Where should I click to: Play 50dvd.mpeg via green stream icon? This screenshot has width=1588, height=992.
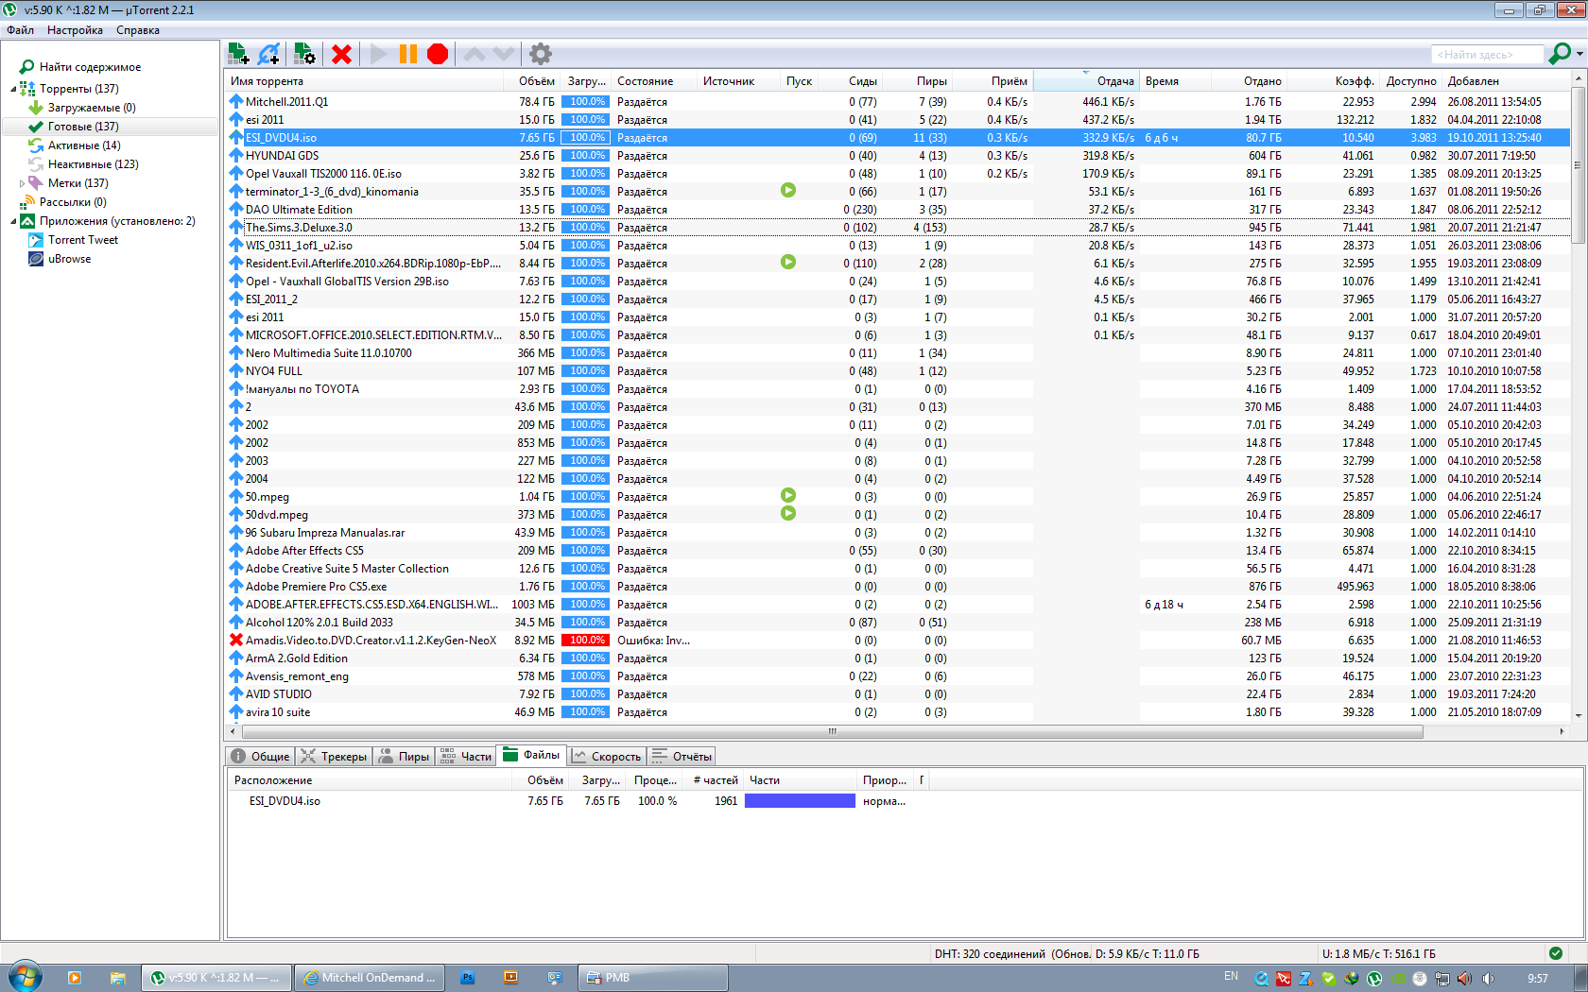pos(788,514)
